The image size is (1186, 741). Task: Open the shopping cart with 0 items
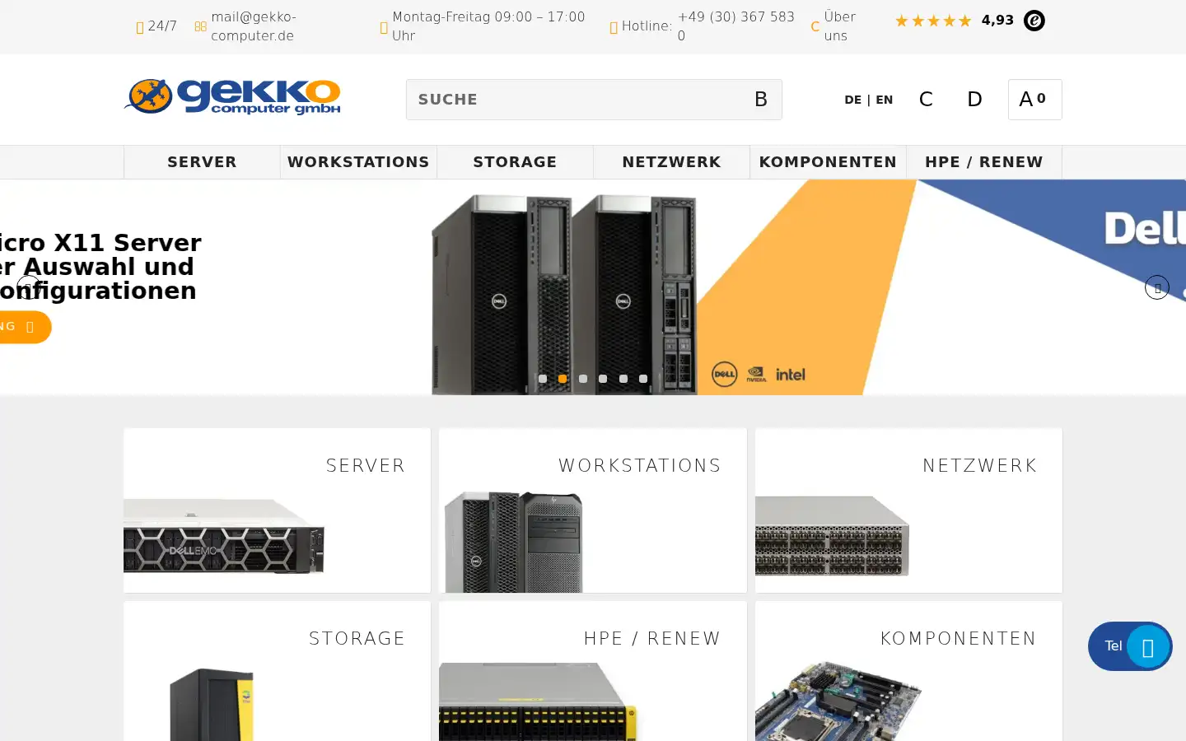(x=1034, y=100)
